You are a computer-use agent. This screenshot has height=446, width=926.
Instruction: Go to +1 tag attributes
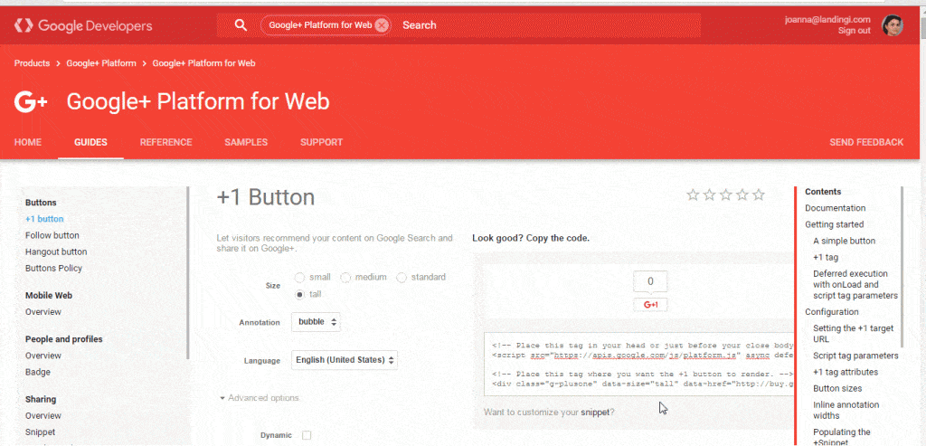point(846,372)
